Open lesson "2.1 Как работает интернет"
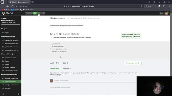The image size is (172, 96). point(11,40)
